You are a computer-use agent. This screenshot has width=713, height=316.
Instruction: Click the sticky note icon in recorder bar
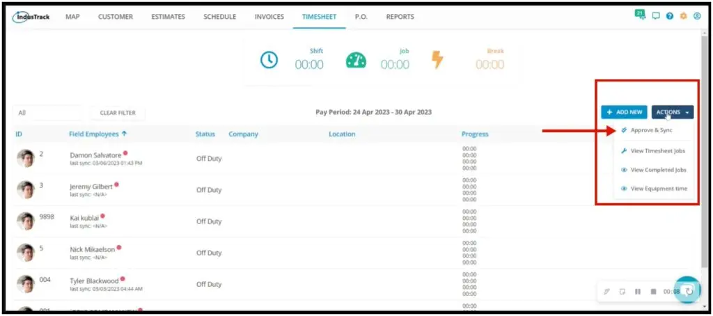[622, 292]
